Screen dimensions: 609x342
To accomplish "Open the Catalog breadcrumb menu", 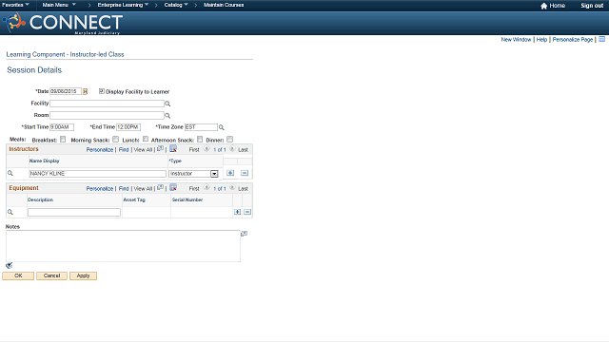I will (176, 5).
